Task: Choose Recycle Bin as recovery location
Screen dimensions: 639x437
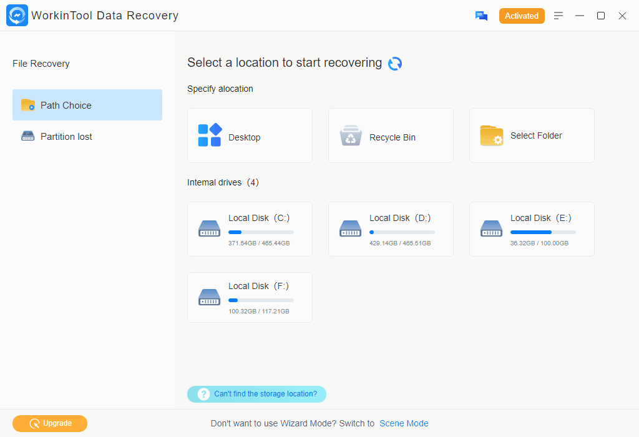Action: (391, 135)
